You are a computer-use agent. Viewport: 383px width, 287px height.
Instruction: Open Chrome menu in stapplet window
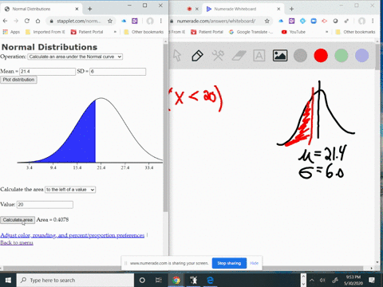[x=161, y=21]
